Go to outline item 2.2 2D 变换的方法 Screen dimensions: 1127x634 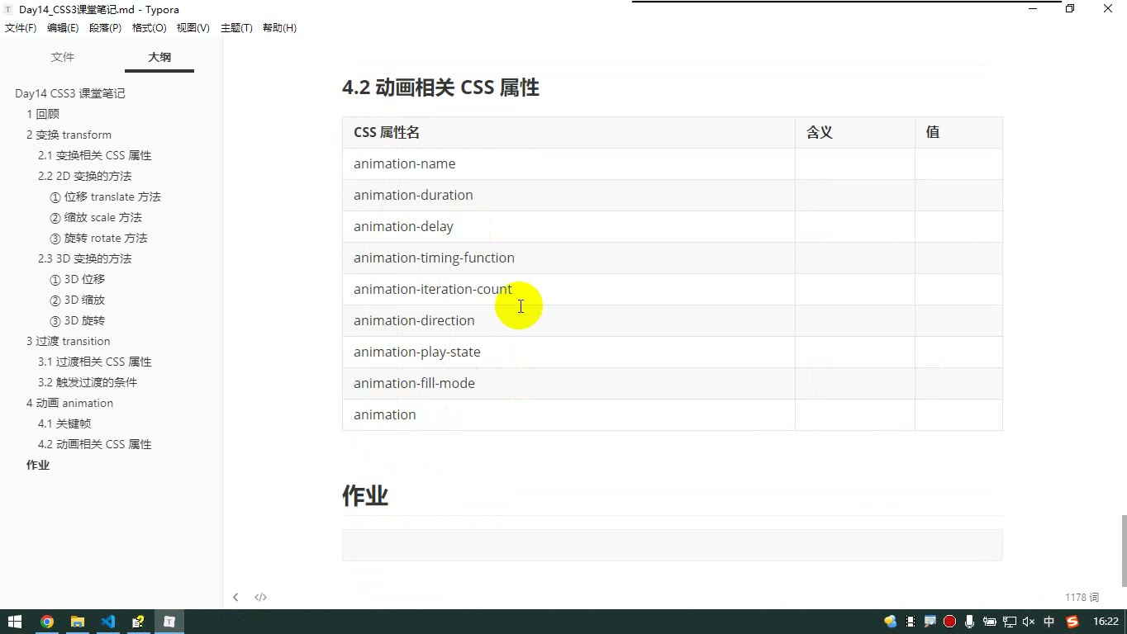point(84,176)
